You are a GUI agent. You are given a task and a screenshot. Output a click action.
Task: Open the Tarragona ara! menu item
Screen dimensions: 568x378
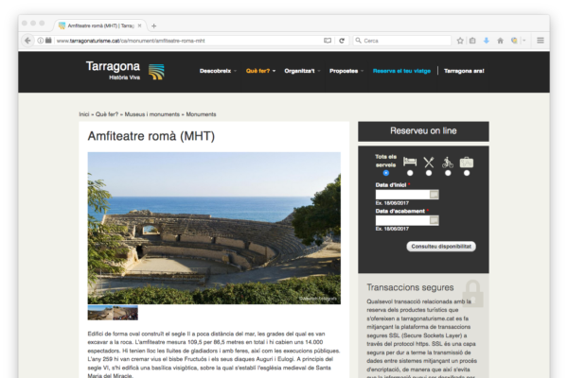coord(464,71)
